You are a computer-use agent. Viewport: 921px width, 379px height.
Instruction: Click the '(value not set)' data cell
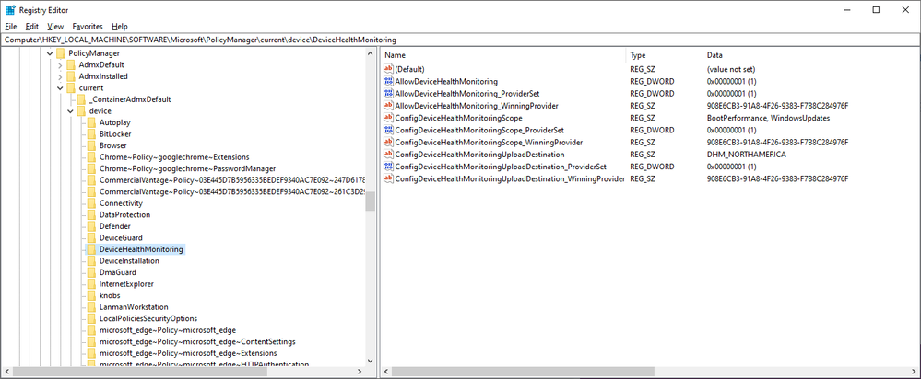click(731, 69)
